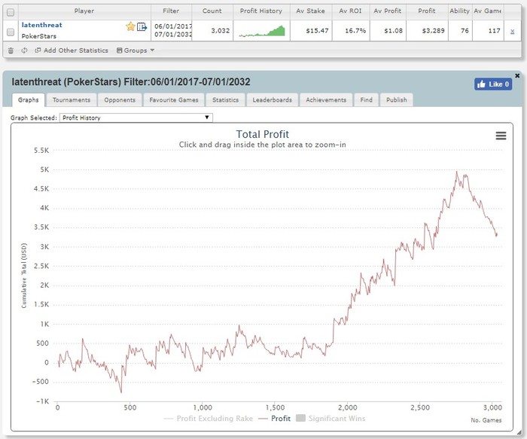This screenshot has height=439, width=527.
Task: Tick the header select-all checkbox
Action: [11, 13]
